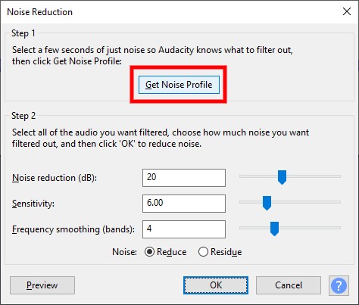The image size is (359, 305).
Task: Close the dialog using the X button
Action: (x=347, y=11)
